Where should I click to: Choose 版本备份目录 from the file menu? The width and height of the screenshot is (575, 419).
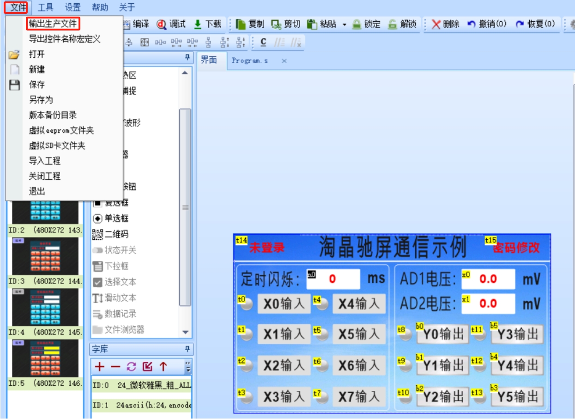coord(65,115)
